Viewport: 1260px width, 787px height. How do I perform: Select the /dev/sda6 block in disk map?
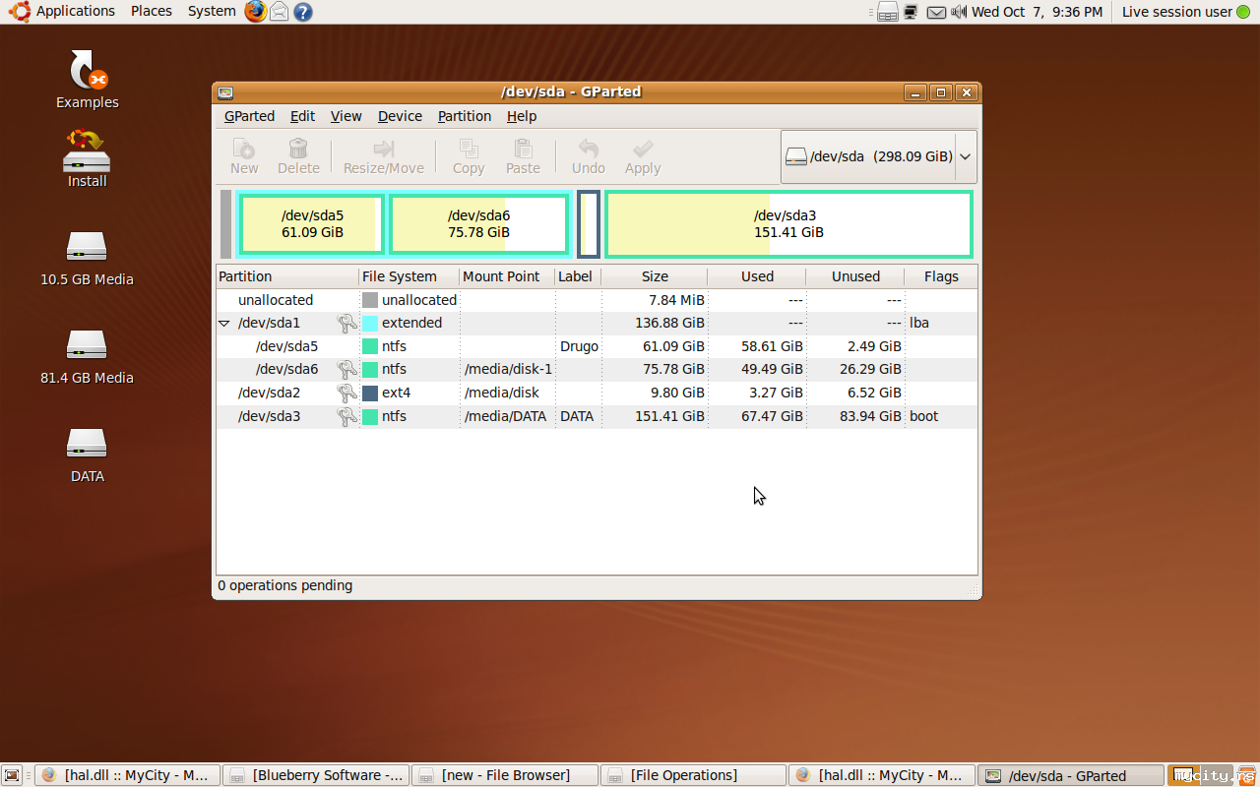point(479,224)
